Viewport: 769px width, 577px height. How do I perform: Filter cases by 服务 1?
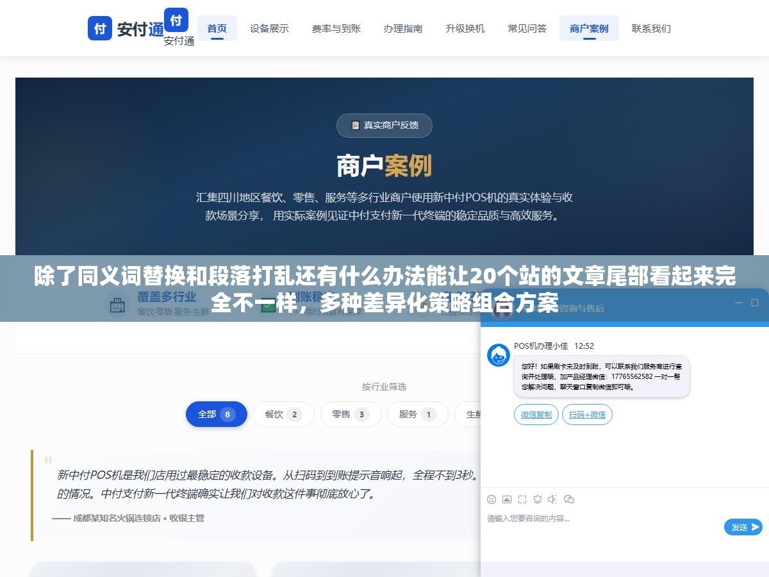point(418,414)
